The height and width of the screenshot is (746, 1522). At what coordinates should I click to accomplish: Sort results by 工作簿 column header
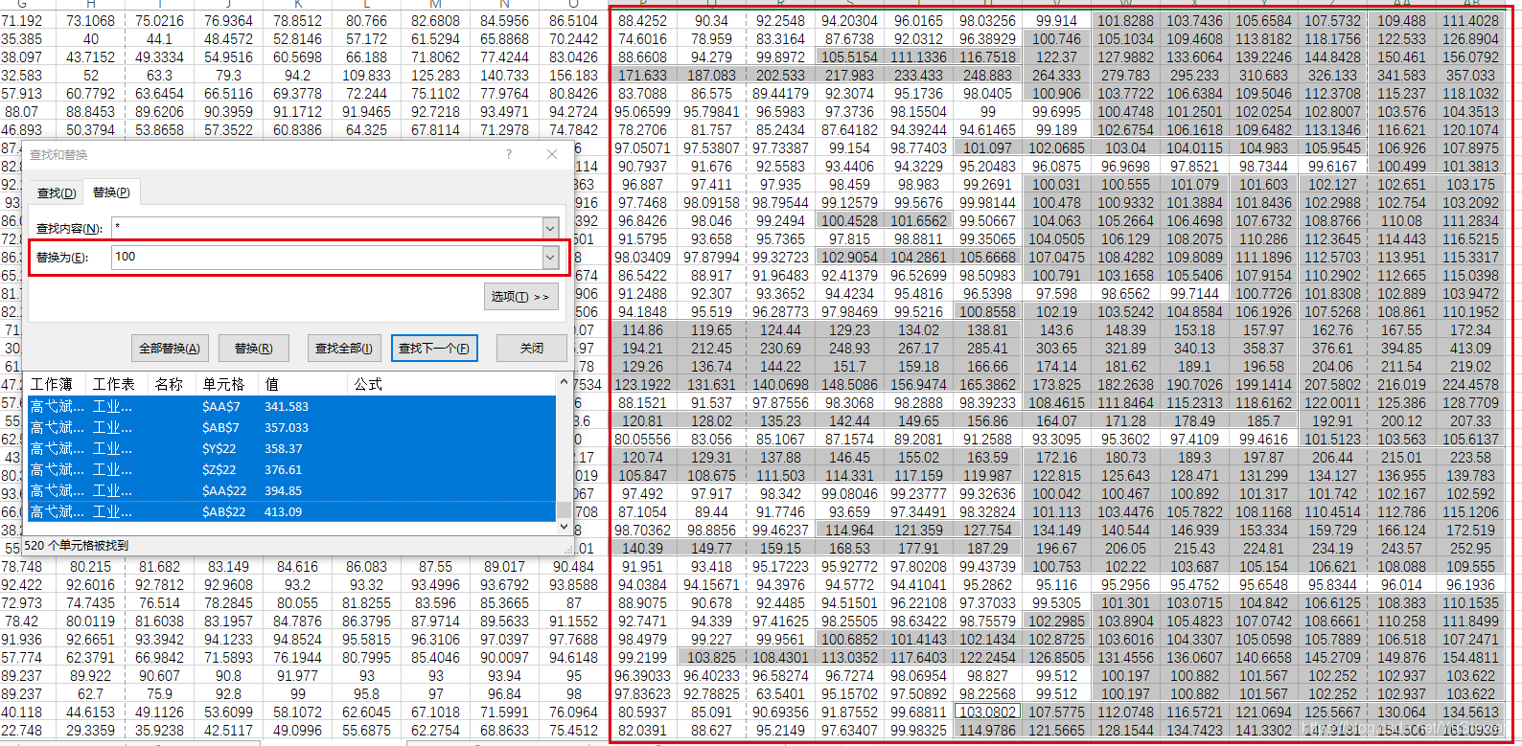(58, 384)
